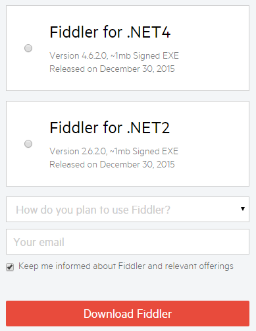Uncheck the Keep me informed checkbox

(x=10, y=267)
